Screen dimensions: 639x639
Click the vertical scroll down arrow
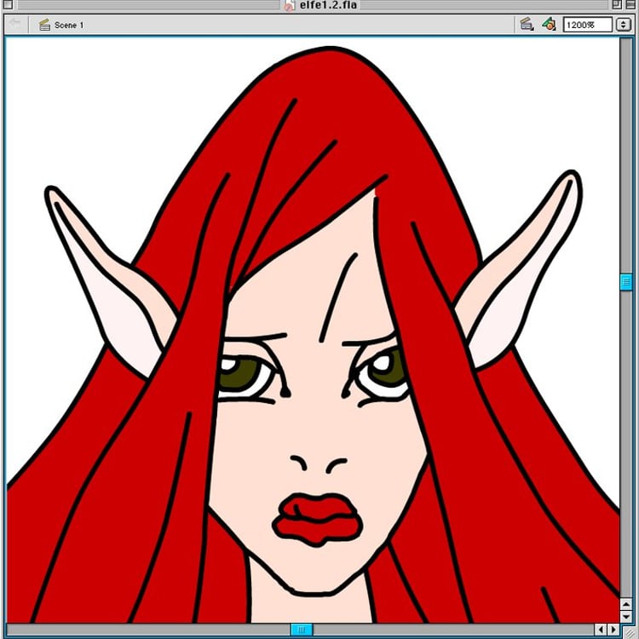tap(626, 616)
